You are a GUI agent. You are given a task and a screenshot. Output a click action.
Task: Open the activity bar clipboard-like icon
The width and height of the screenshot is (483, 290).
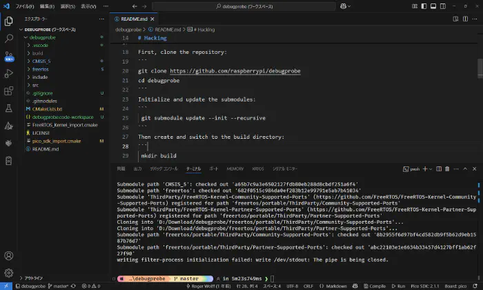[8, 161]
